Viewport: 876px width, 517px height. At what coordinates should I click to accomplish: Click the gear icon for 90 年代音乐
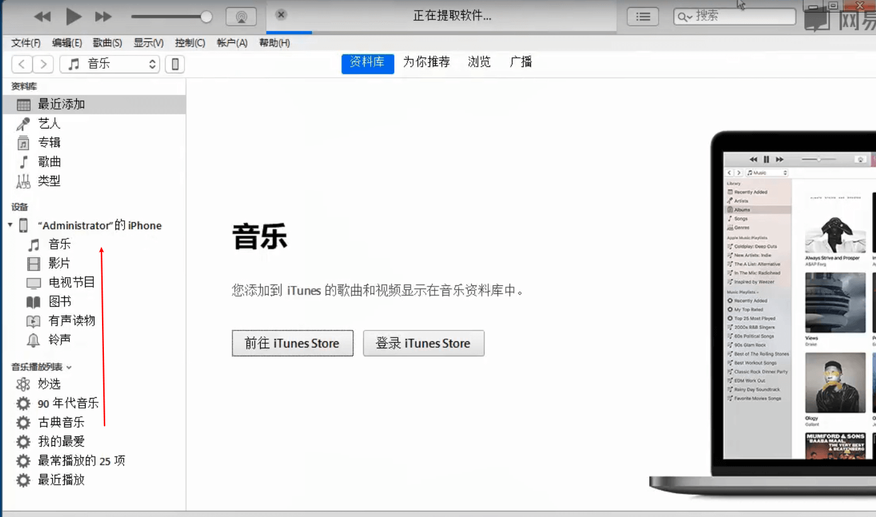pyautogui.click(x=23, y=404)
